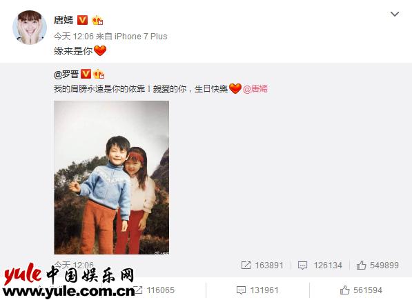
Task: Open the @罗晋 profile link
Action: pos(66,74)
